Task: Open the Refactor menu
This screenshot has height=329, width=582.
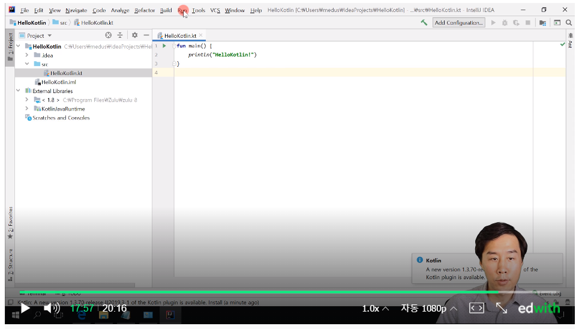Action: coord(145,10)
